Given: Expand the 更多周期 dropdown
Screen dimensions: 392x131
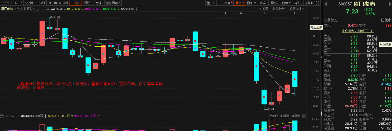Looking at the screenshot, I should click(113, 3).
